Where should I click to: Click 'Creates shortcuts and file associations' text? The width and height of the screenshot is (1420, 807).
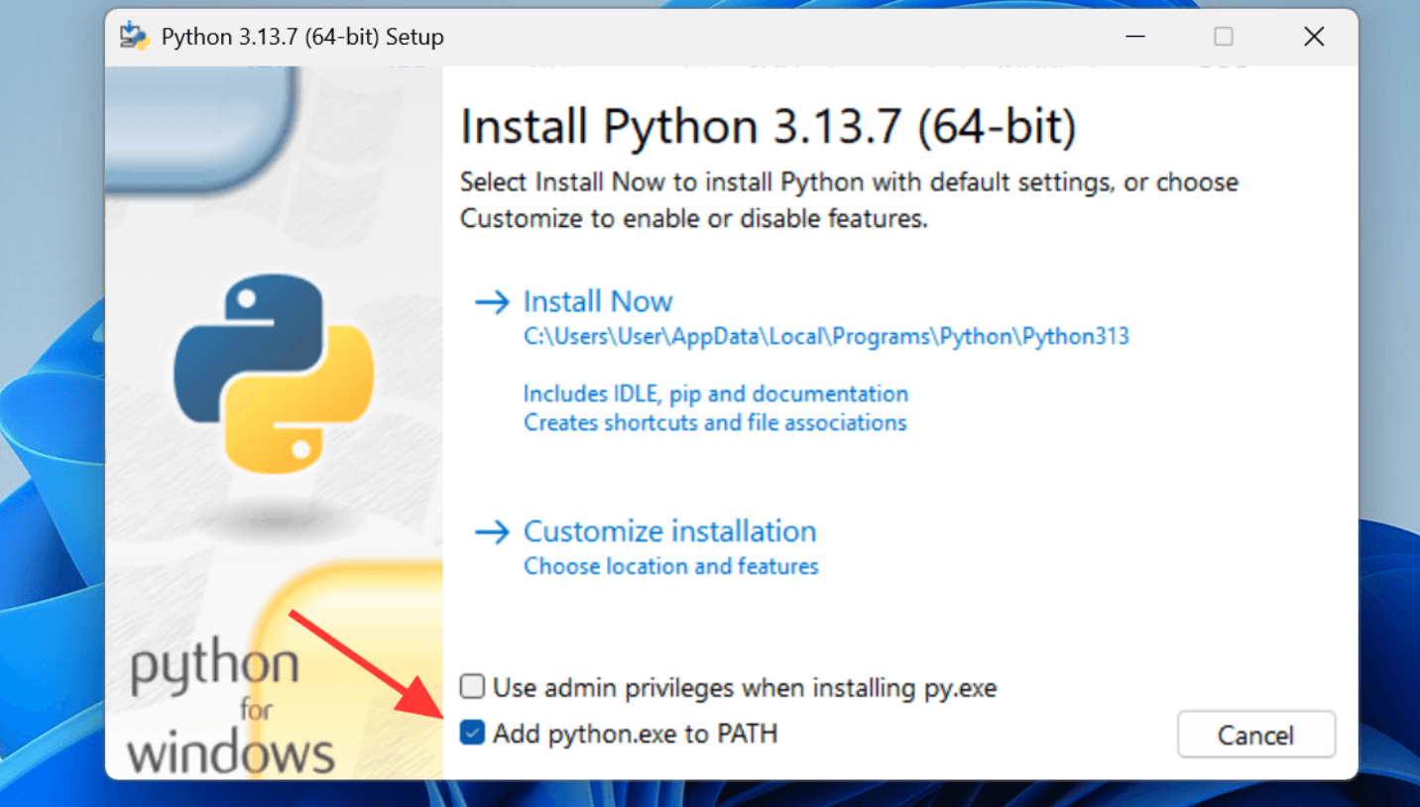coord(715,422)
